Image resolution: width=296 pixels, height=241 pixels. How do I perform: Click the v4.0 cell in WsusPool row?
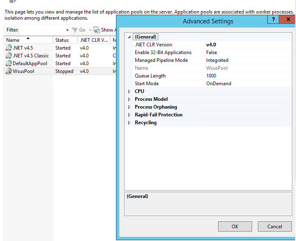(x=84, y=71)
